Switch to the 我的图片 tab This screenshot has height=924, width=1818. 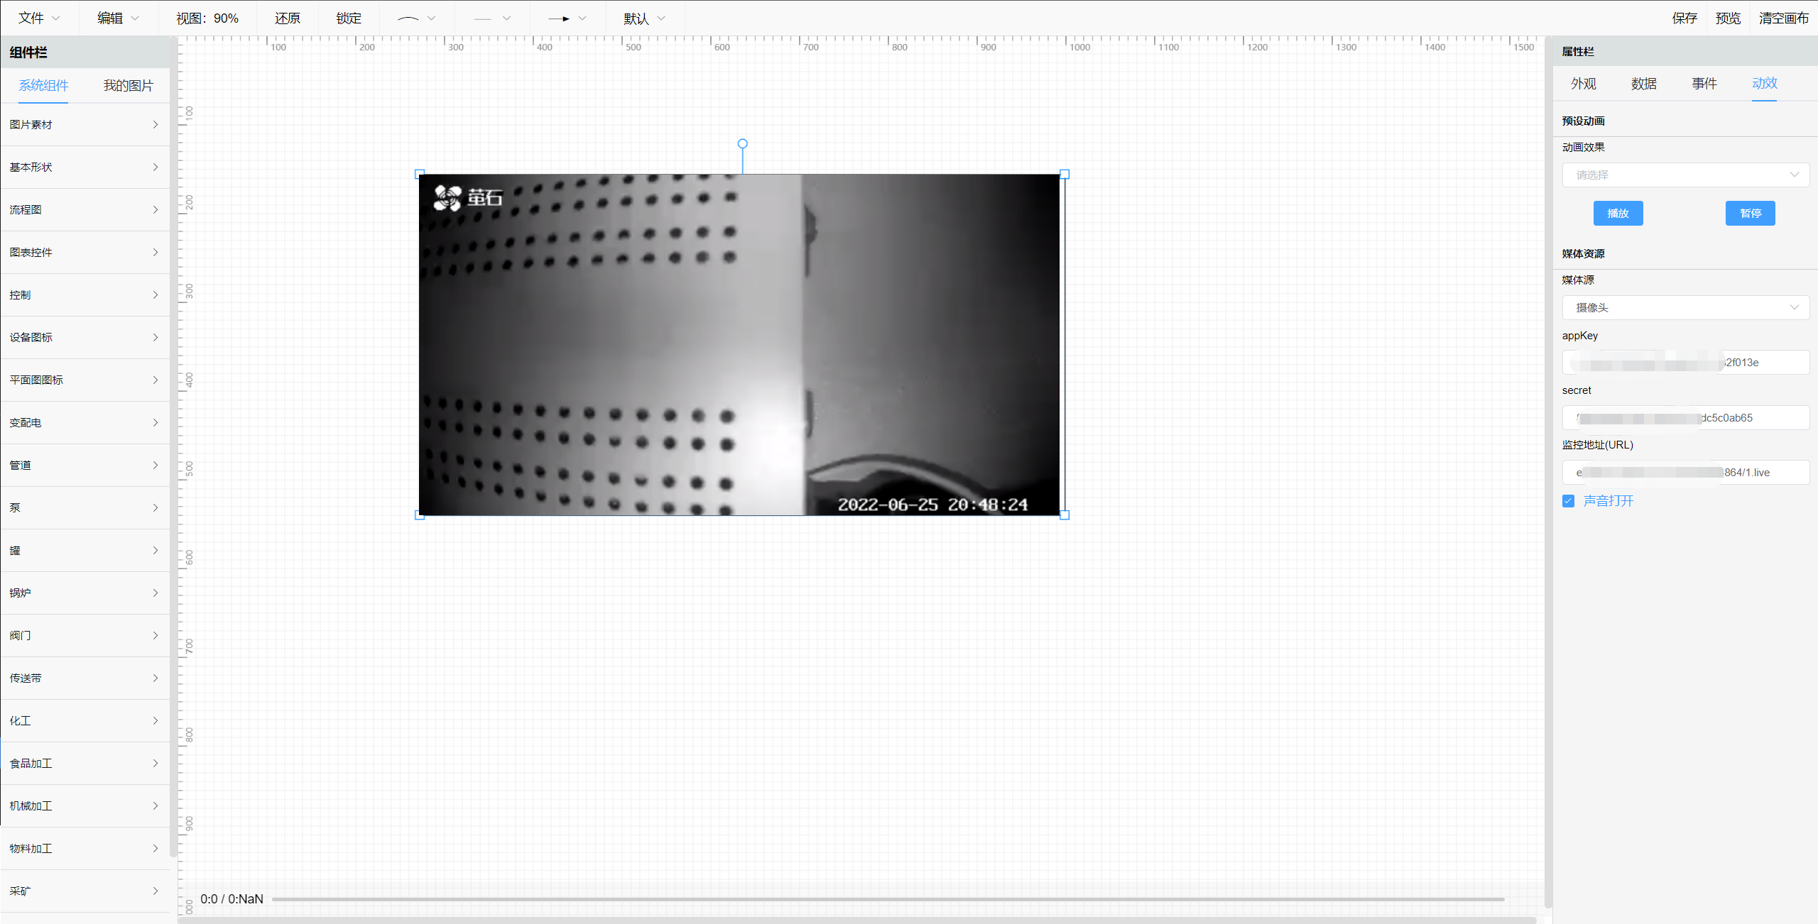pos(128,86)
